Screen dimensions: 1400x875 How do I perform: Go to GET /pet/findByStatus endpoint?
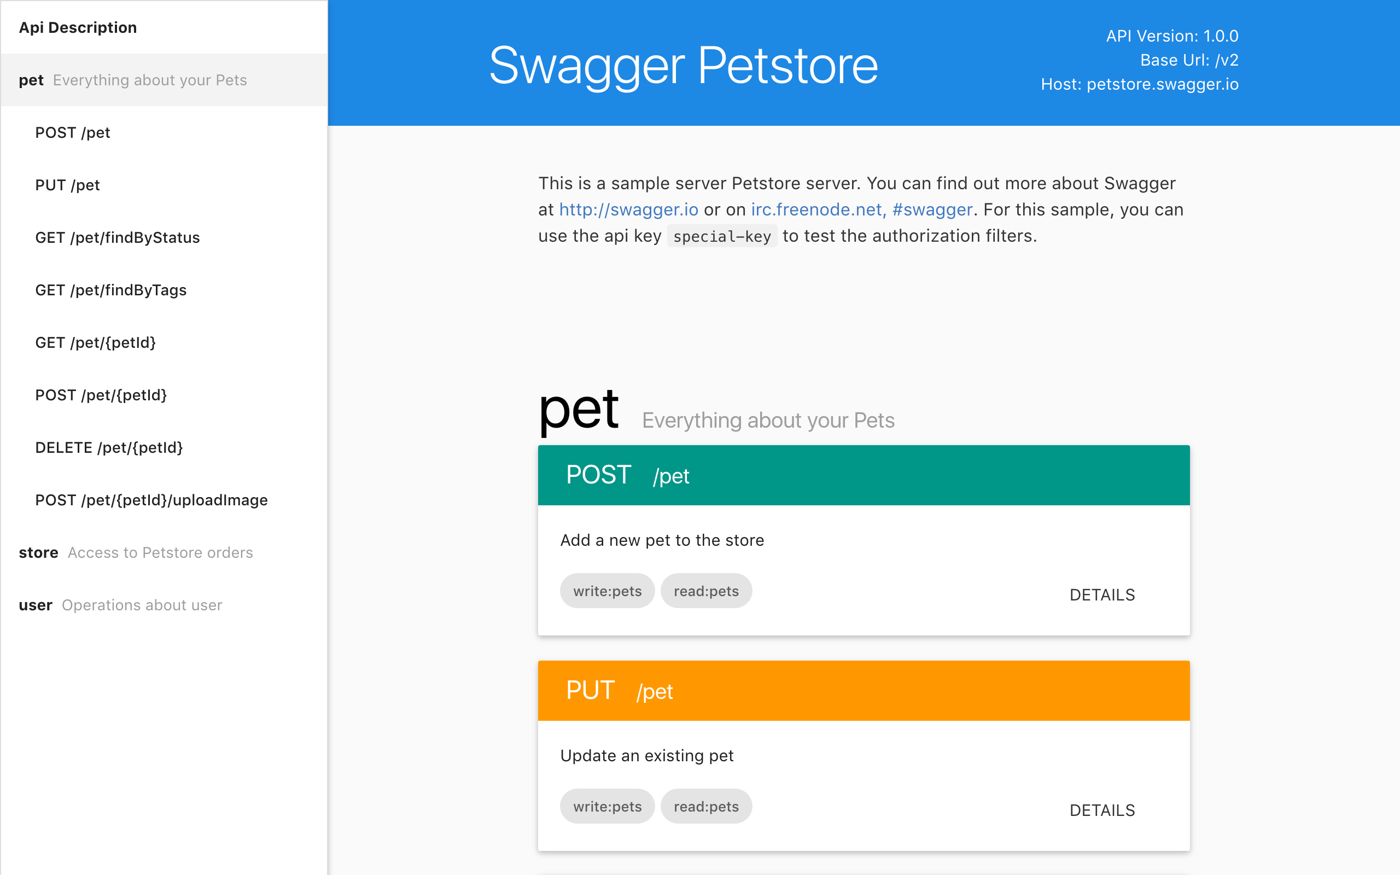point(164,238)
